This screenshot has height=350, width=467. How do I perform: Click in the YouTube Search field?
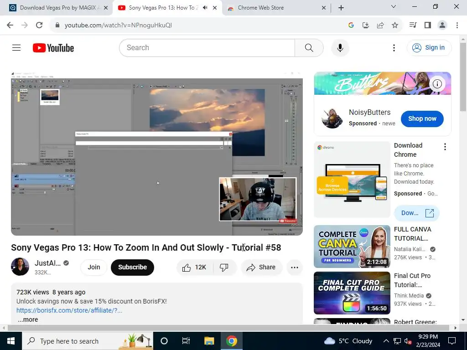click(x=207, y=47)
